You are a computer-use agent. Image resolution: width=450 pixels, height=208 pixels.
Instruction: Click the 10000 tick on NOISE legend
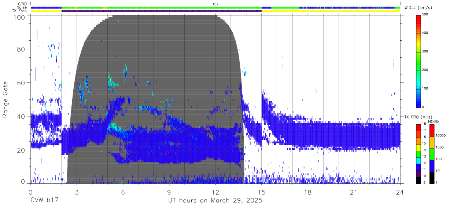coord(441,135)
